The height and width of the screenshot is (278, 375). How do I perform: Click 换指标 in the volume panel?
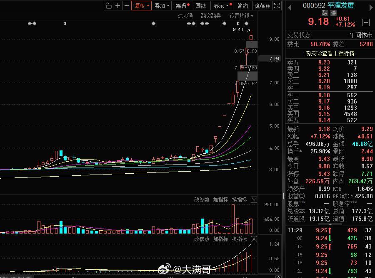[240, 199]
